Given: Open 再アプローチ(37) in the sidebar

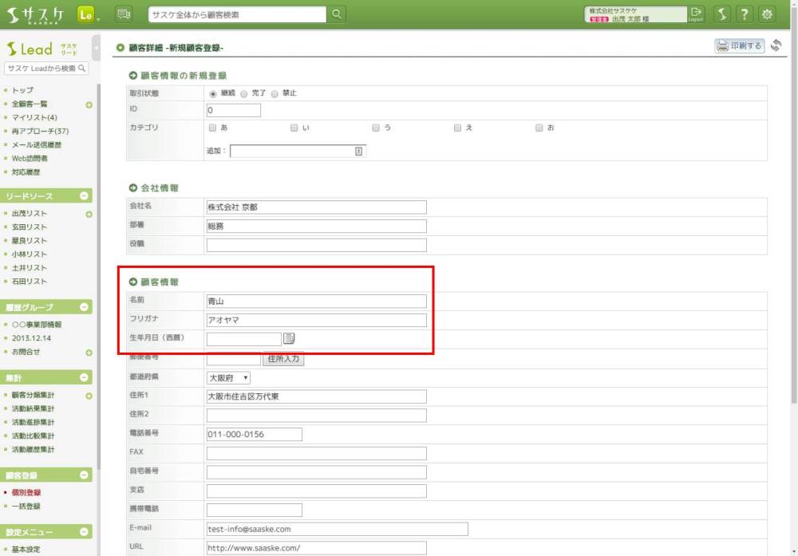Looking at the screenshot, I should click(x=40, y=131).
